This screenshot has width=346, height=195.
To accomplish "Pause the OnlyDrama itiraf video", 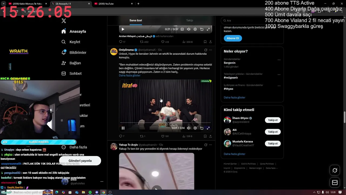I will coord(123,128).
